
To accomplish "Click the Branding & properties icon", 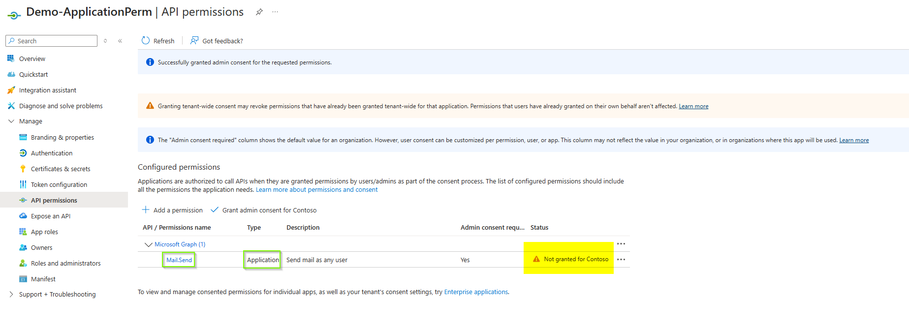I will click(x=23, y=137).
